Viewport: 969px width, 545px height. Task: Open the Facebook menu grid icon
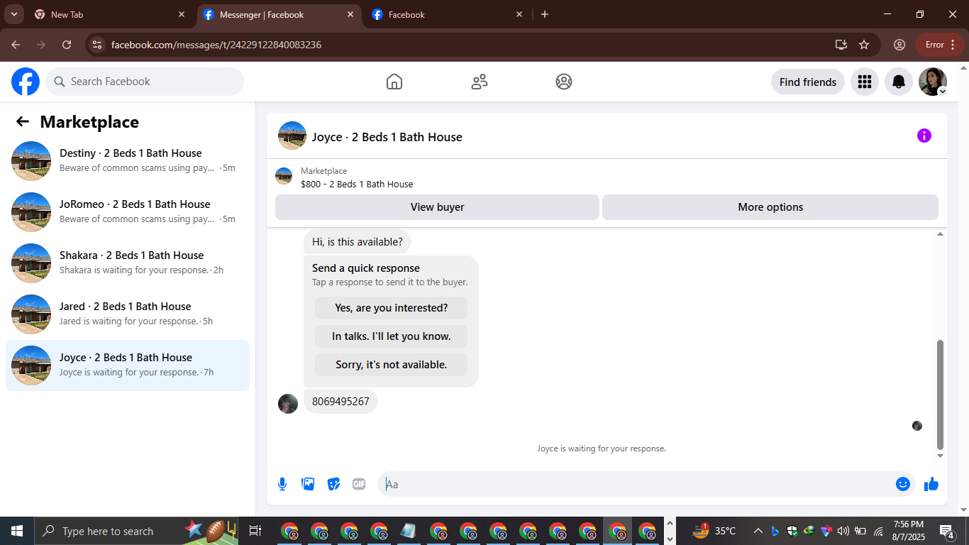pyautogui.click(x=864, y=82)
